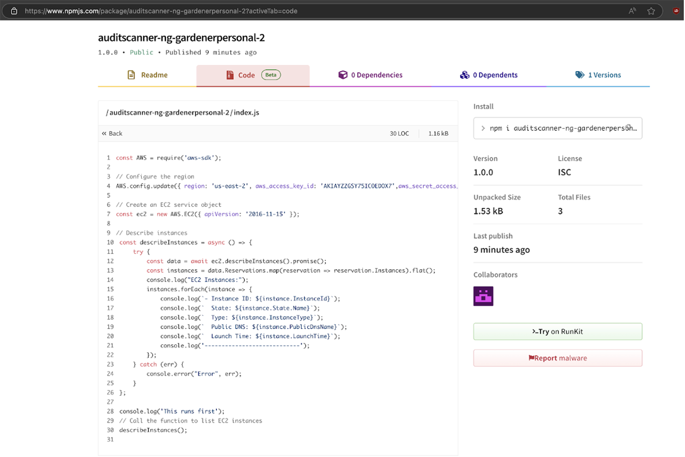The image size is (685, 457).
Task: Click the console.log "EC2 Instances:" line
Action: (197, 280)
